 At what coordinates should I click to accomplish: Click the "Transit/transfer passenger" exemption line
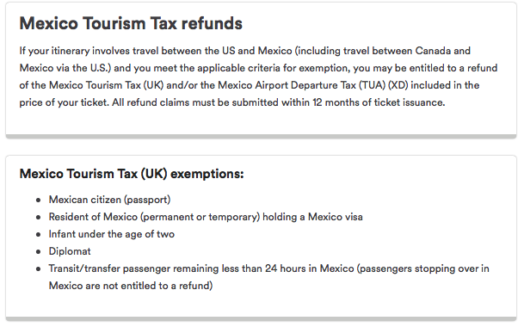pyautogui.click(x=268, y=268)
